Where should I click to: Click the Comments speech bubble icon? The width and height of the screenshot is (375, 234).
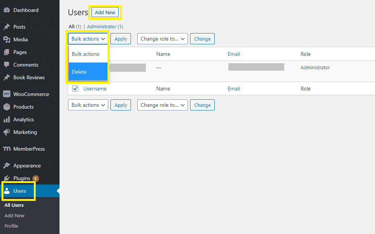tap(6, 65)
